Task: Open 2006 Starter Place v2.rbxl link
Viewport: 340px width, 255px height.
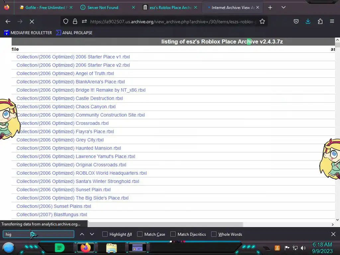Action: [73, 65]
